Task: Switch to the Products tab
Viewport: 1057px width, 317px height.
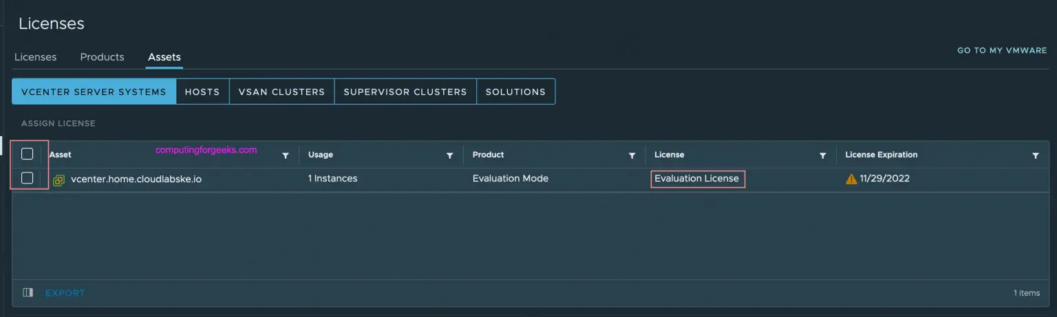Action: pyautogui.click(x=102, y=57)
